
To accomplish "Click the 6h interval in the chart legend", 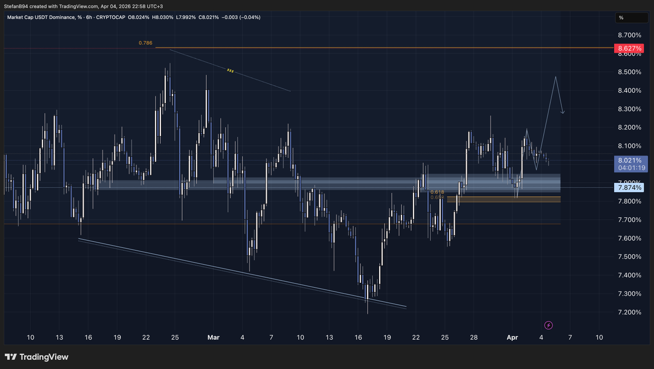I will coord(89,17).
